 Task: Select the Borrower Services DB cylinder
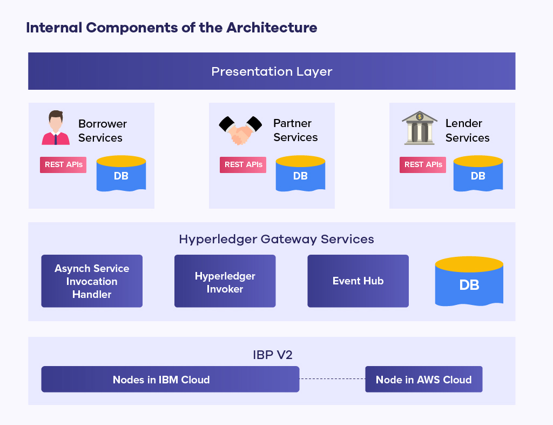tap(121, 174)
